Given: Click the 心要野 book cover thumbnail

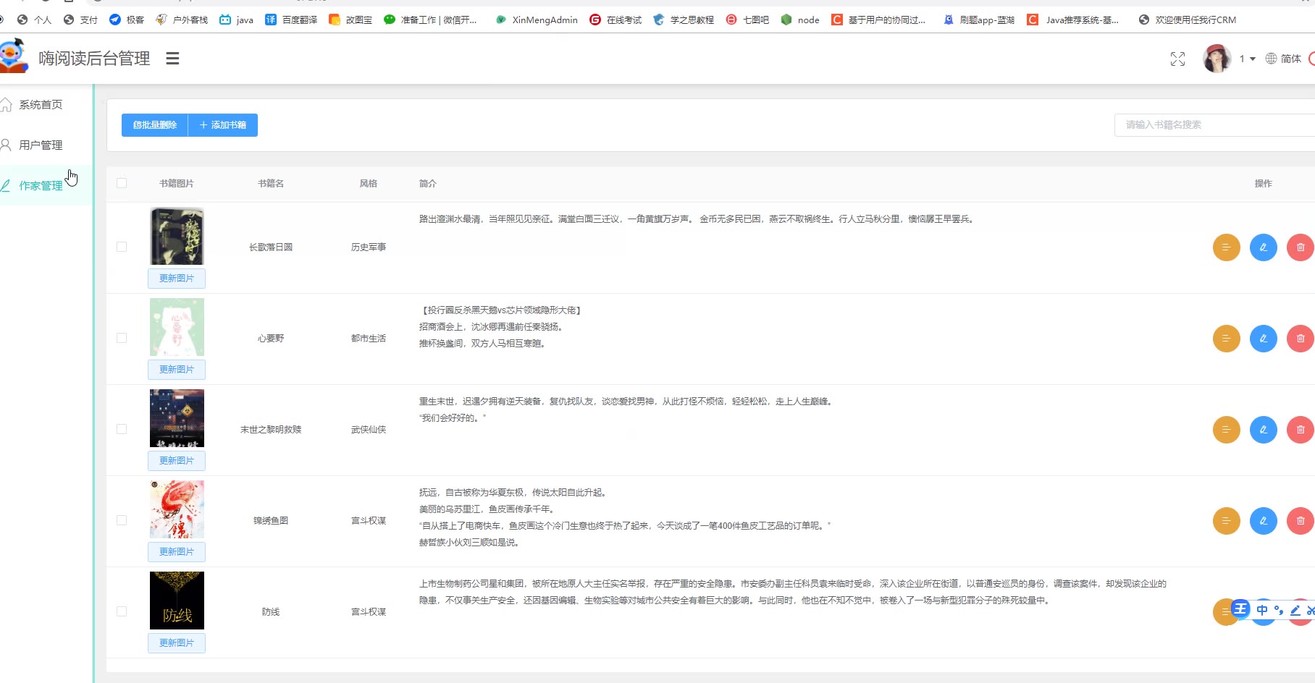Looking at the screenshot, I should [x=177, y=327].
